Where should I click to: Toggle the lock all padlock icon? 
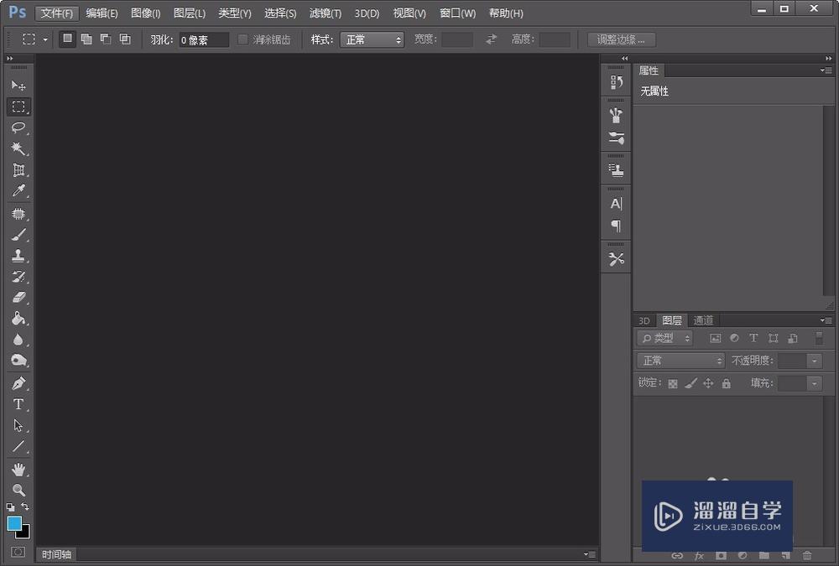click(727, 383)
